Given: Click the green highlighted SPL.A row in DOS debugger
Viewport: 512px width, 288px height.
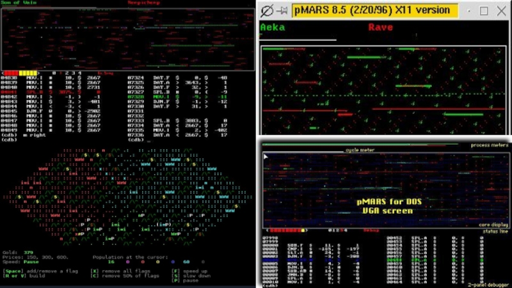Looking at the screenshot, I should (x=436, y=260).
